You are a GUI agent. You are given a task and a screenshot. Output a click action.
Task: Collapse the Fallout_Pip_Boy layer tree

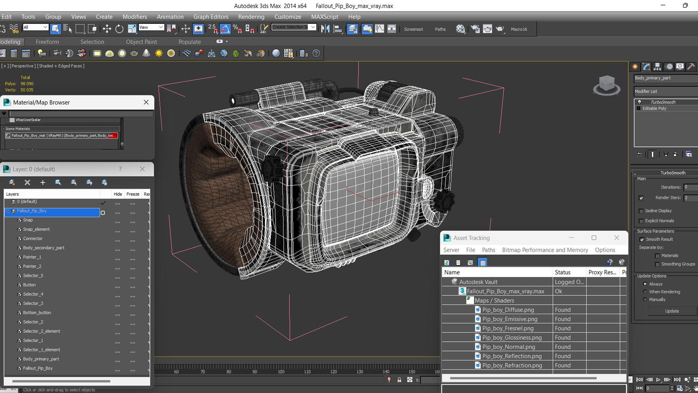click(x=7, y=211)
